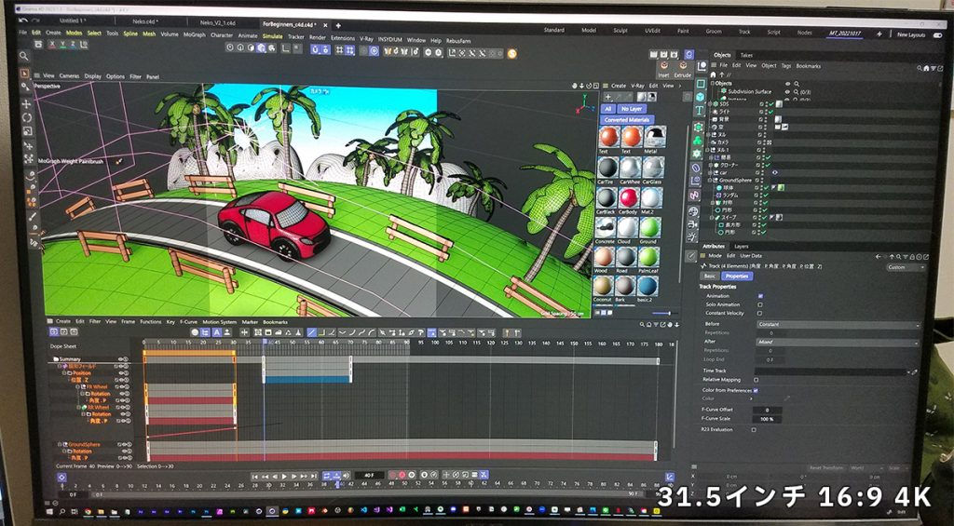The image size is (954, 526).
Task: Click the Dope Sheet mode icon in timeline
Action: (54, 332)
